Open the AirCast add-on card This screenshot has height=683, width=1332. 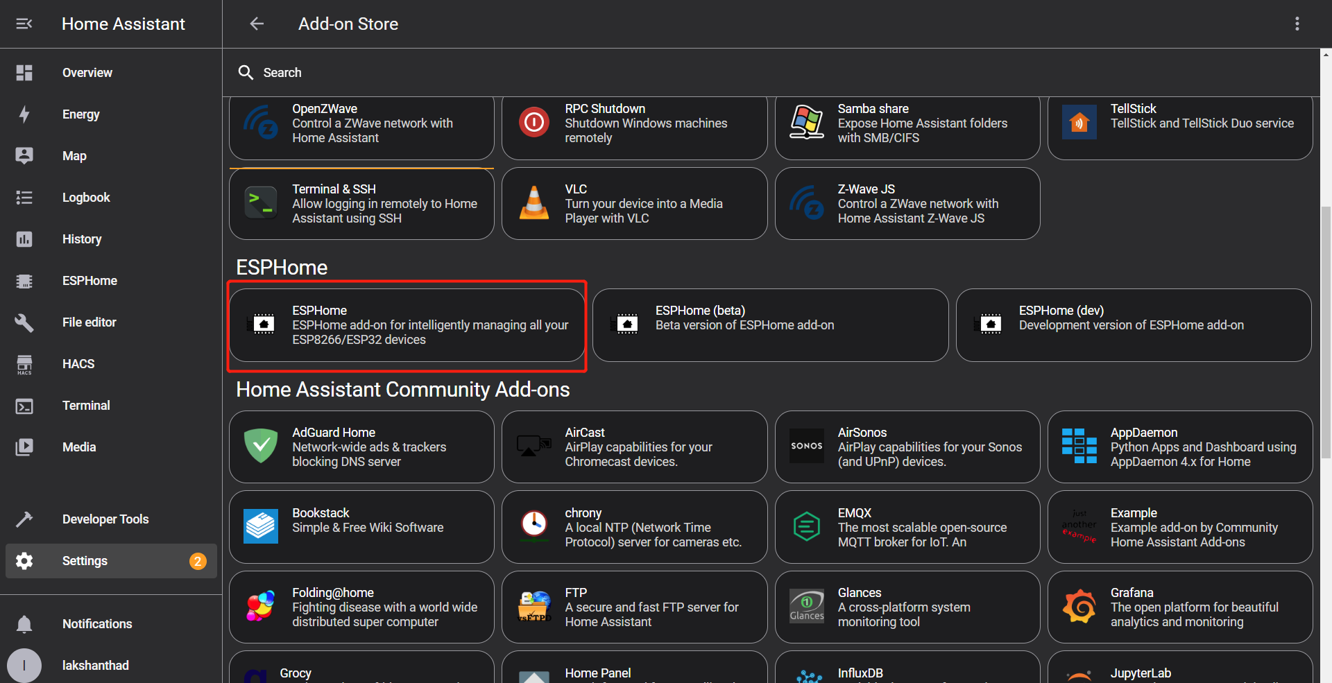pyautogui.click(x=634, y=447)
